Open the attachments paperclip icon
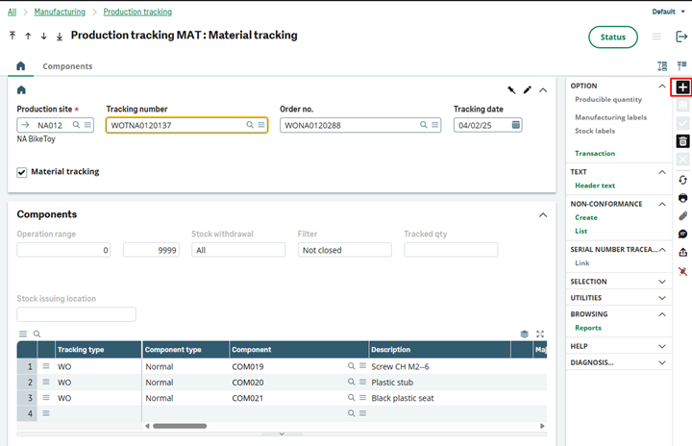692x446 pixels. pos(682,216)
